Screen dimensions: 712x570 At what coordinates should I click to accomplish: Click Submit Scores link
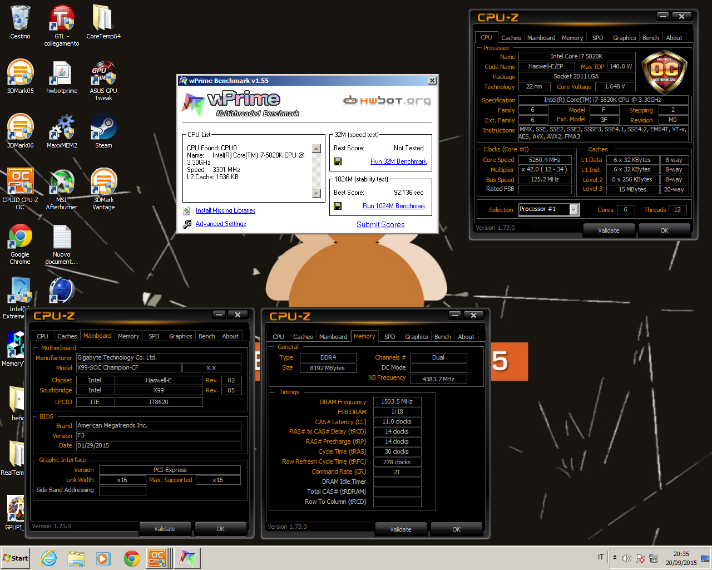point(380,224)
